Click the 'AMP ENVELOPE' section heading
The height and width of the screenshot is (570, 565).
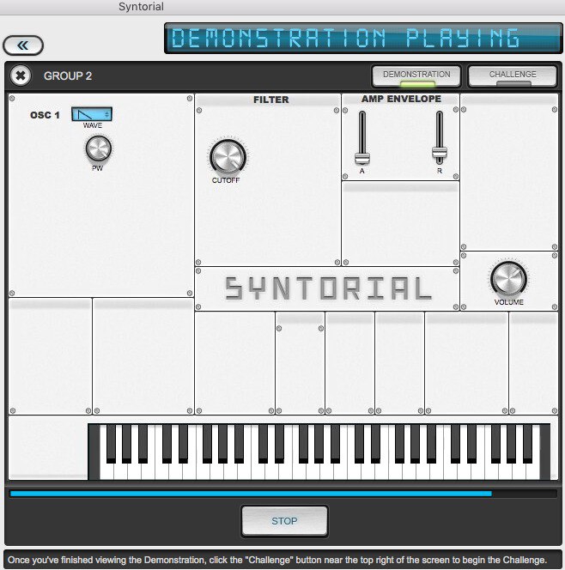coord(401,99)
